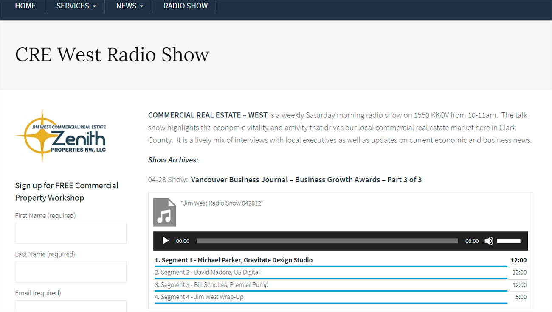552x312 pixels.
Task: Click the "Jim West Radio Show 042812" title
Action: 222,203
